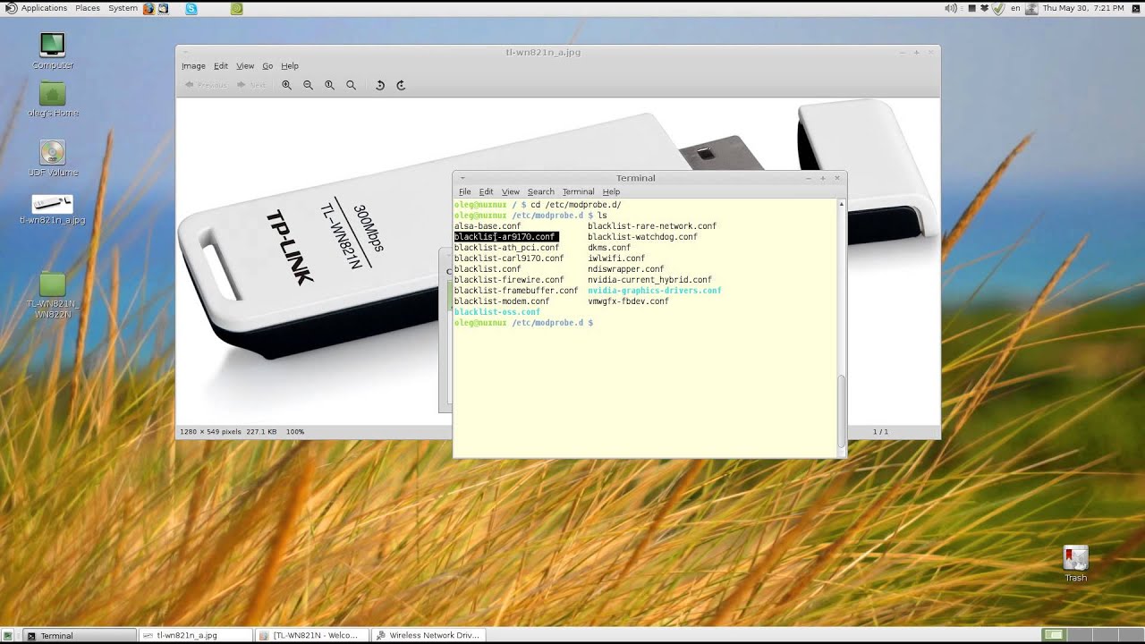Open Edit menu in Terminal
The height and width of the screenshot is (644, 1145).
(486, 191)
